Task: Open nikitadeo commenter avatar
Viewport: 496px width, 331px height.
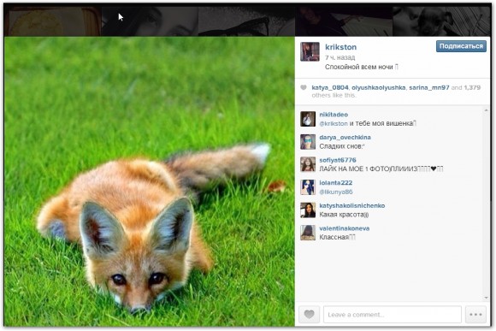Action: click(308, 119)
